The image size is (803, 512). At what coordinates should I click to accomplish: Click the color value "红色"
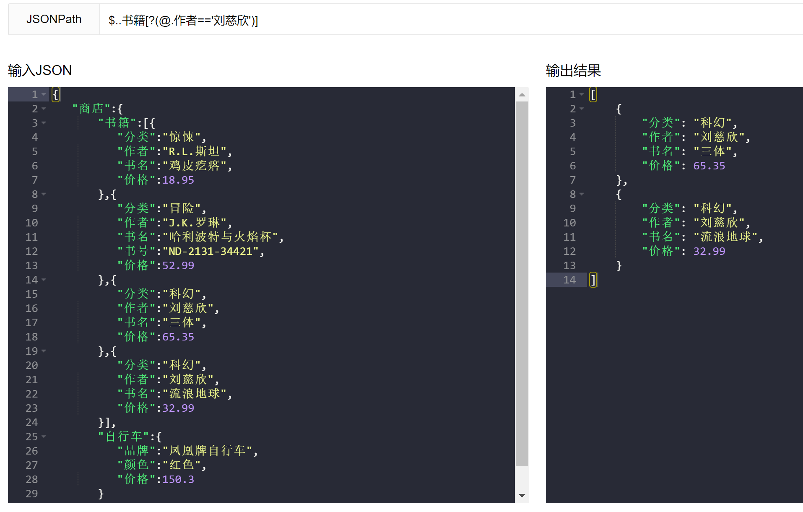182,465
